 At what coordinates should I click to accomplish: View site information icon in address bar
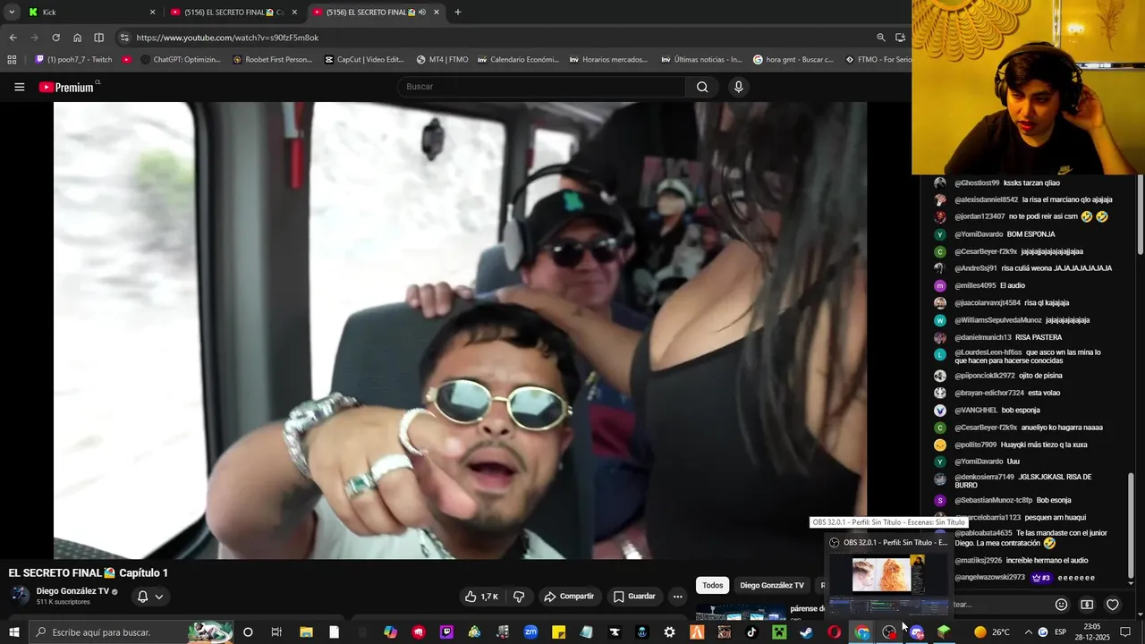click(x=124, y=38)
